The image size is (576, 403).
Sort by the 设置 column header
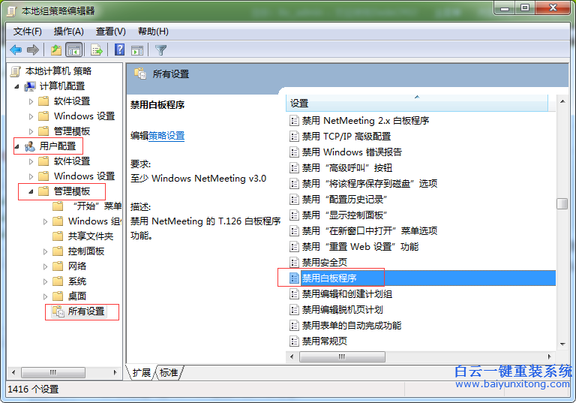[416, 104]
